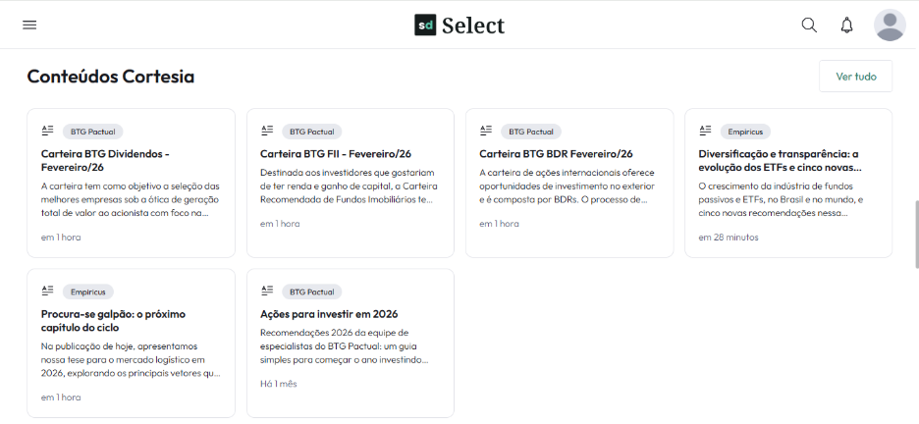Click Empiricus tag on Procura-se galpão card

(89, 291)
